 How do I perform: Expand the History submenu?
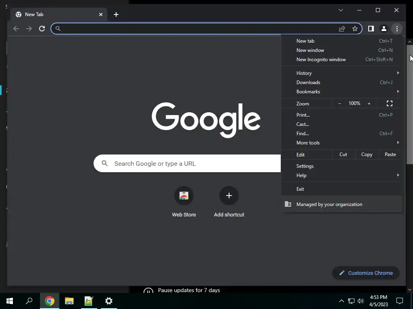pyautogui.click(x=342, y=73)
